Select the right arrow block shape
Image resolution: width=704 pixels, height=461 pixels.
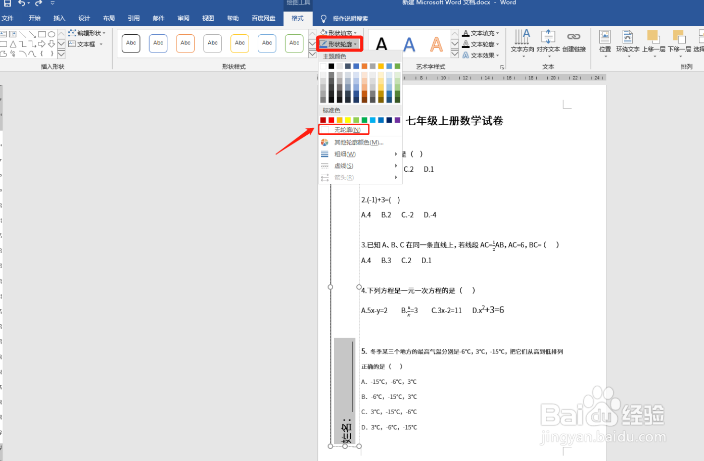click(x=42, y=44)
